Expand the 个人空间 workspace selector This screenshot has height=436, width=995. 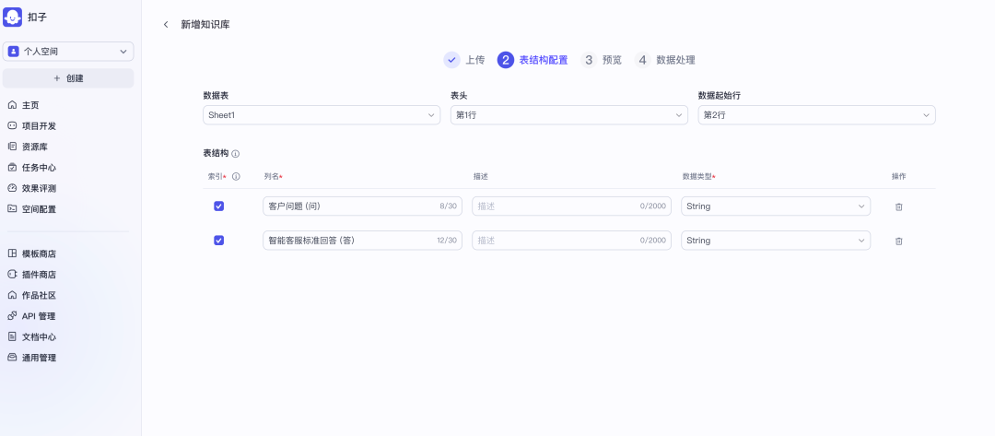68,52
